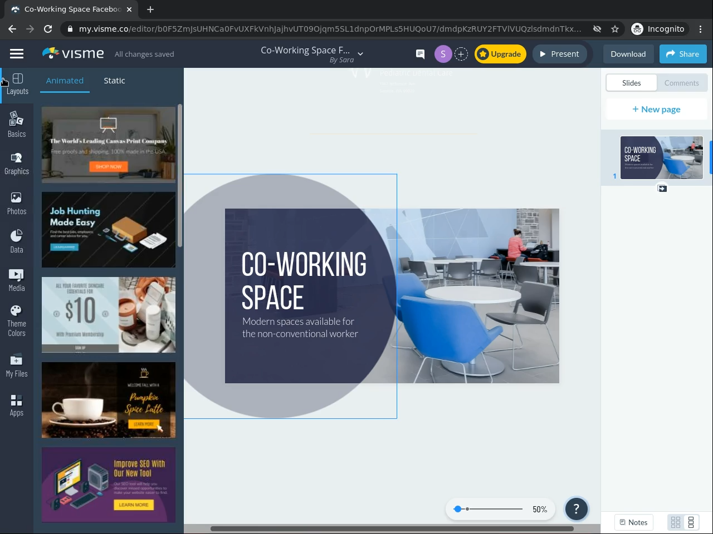Open the Basics panel in the sidebar
713x534 pixels.
(17, 124)
